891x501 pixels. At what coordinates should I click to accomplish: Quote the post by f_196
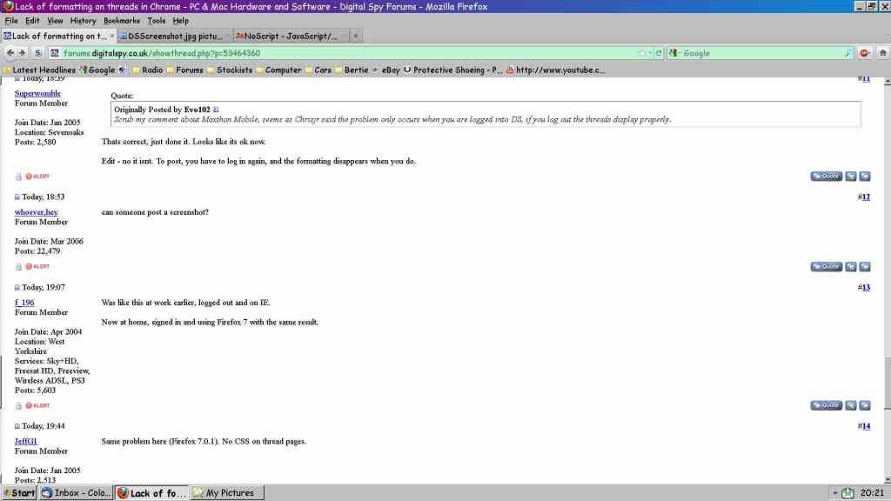(x=826, y=405)
